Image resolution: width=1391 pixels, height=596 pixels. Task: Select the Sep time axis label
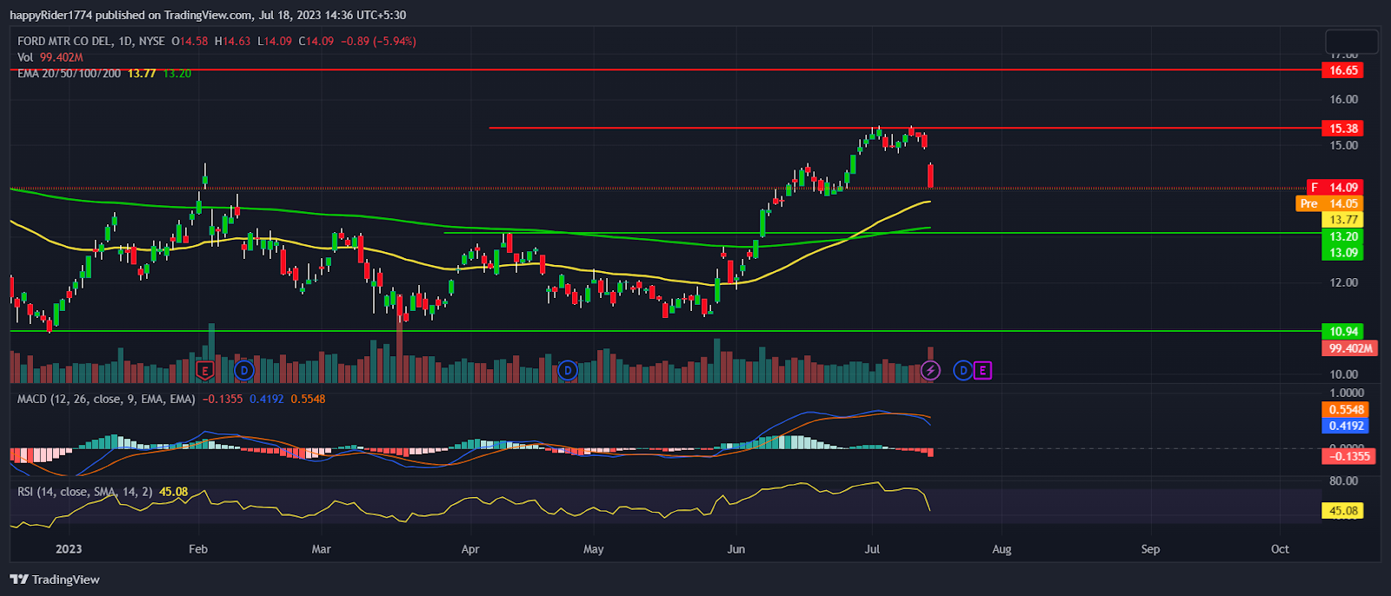tap(1150, 549)
